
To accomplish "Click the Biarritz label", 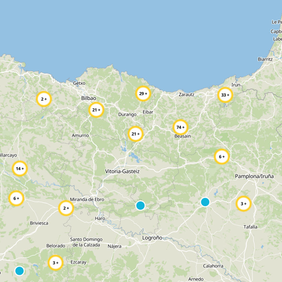I will pos(265,59).
